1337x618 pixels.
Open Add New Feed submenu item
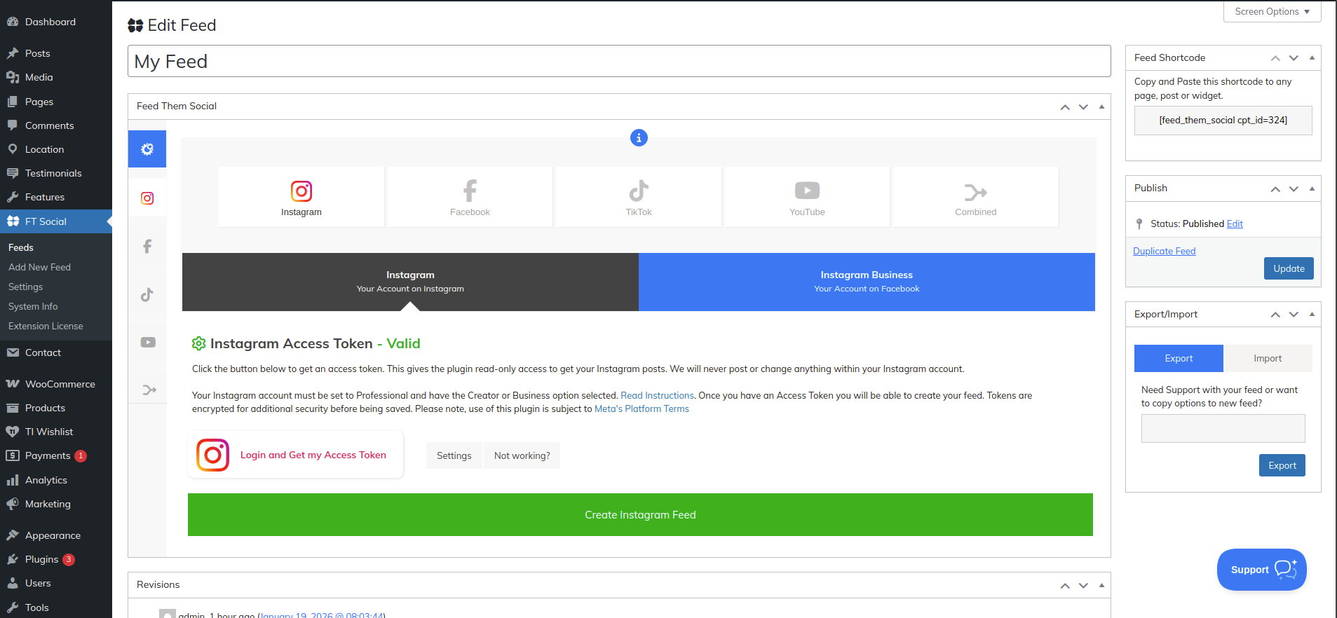click(39, 267)
